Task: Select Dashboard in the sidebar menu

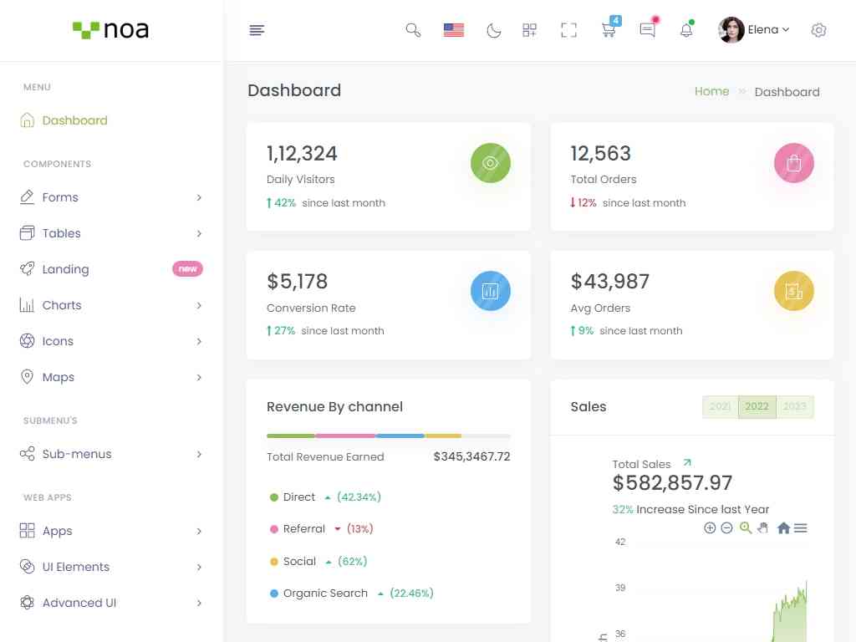Action: (74, 120)
